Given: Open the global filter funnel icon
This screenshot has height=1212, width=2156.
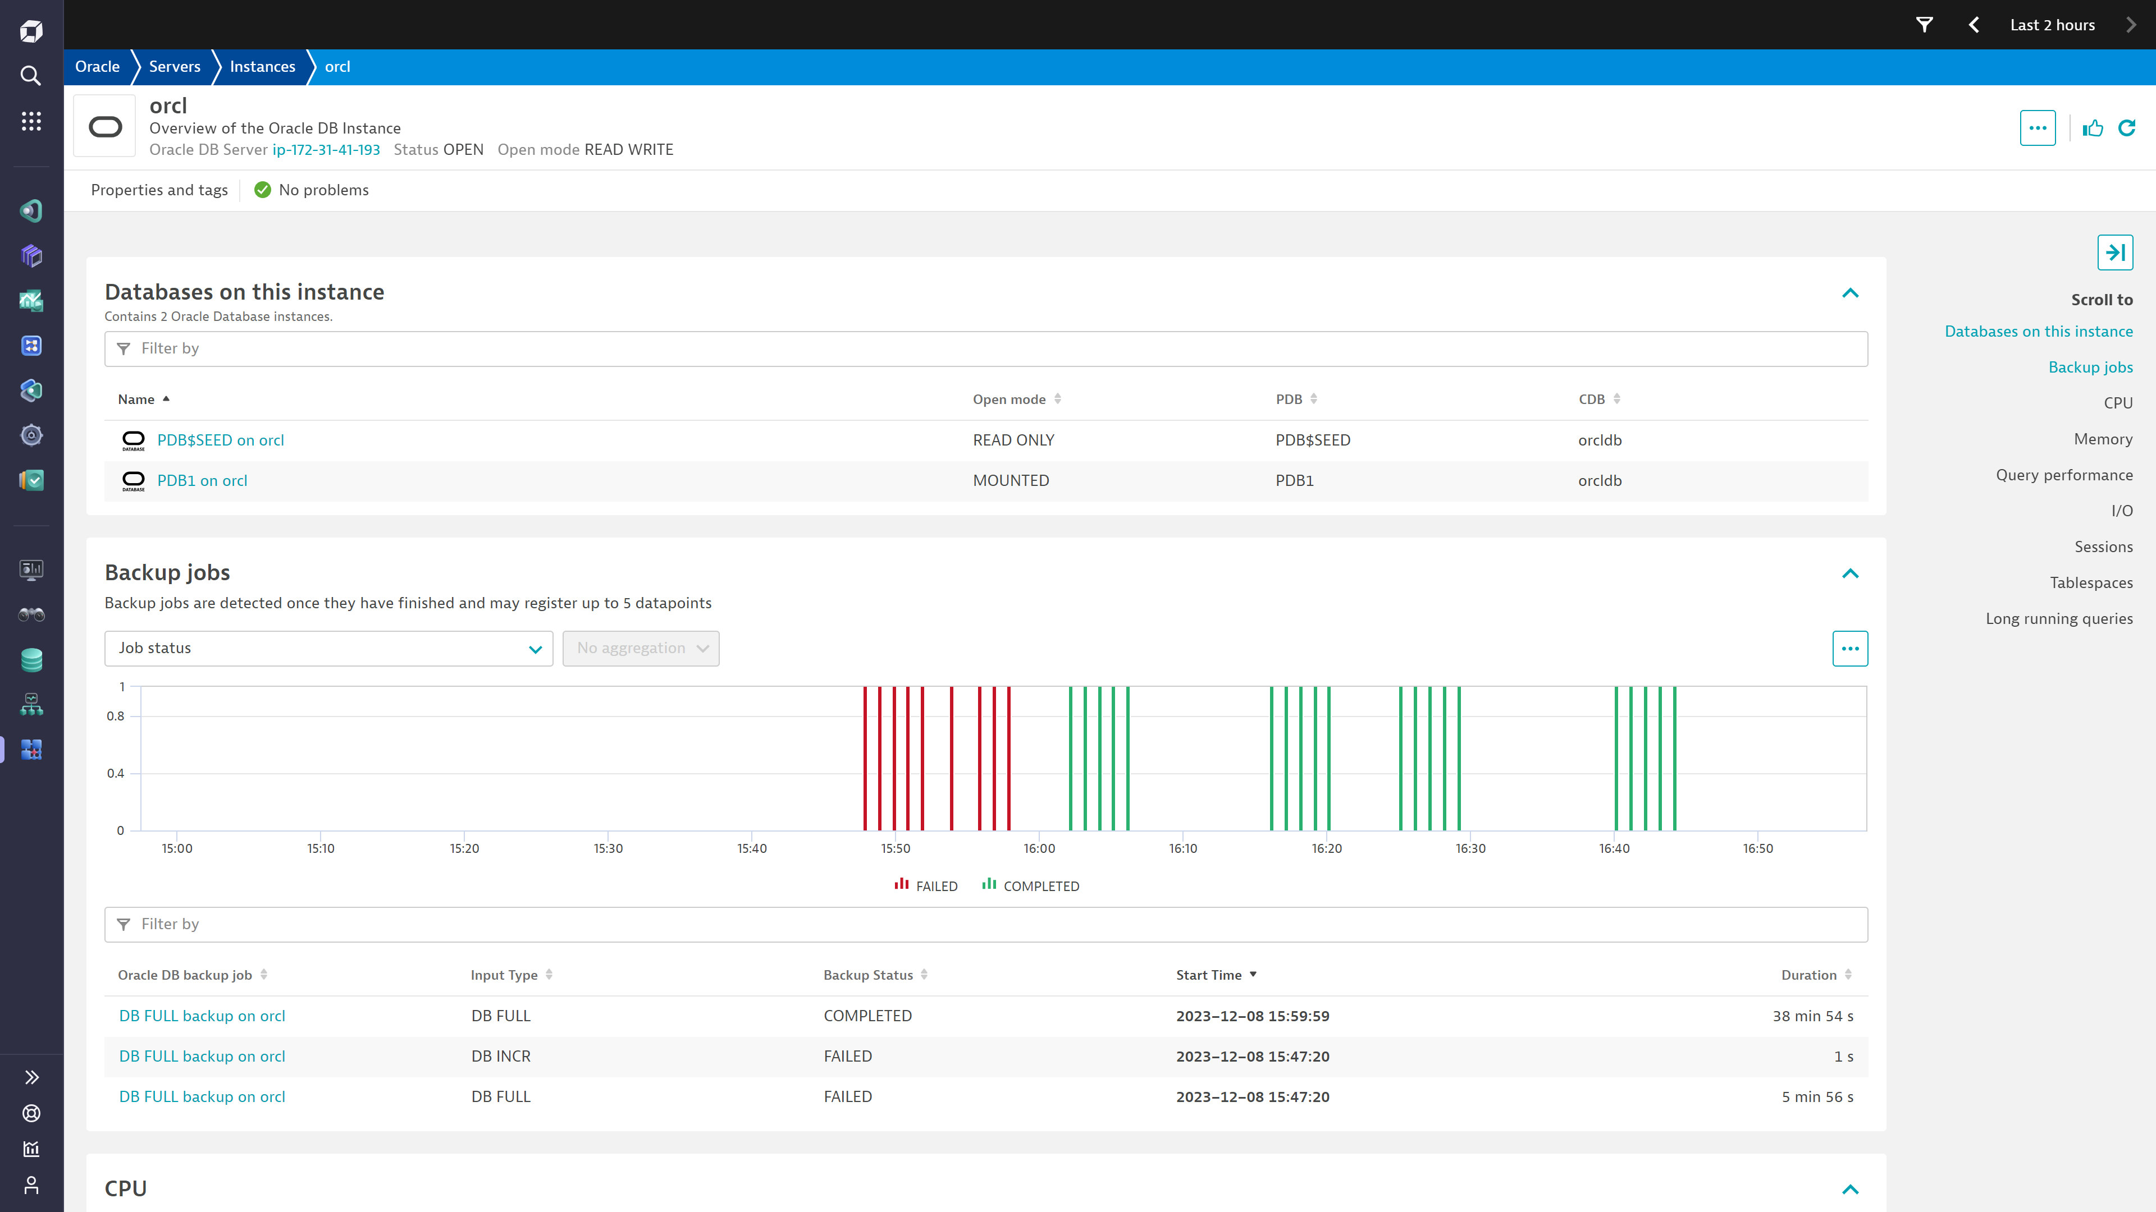Looking at the screenshot, I should click(x=1924, y=25).
